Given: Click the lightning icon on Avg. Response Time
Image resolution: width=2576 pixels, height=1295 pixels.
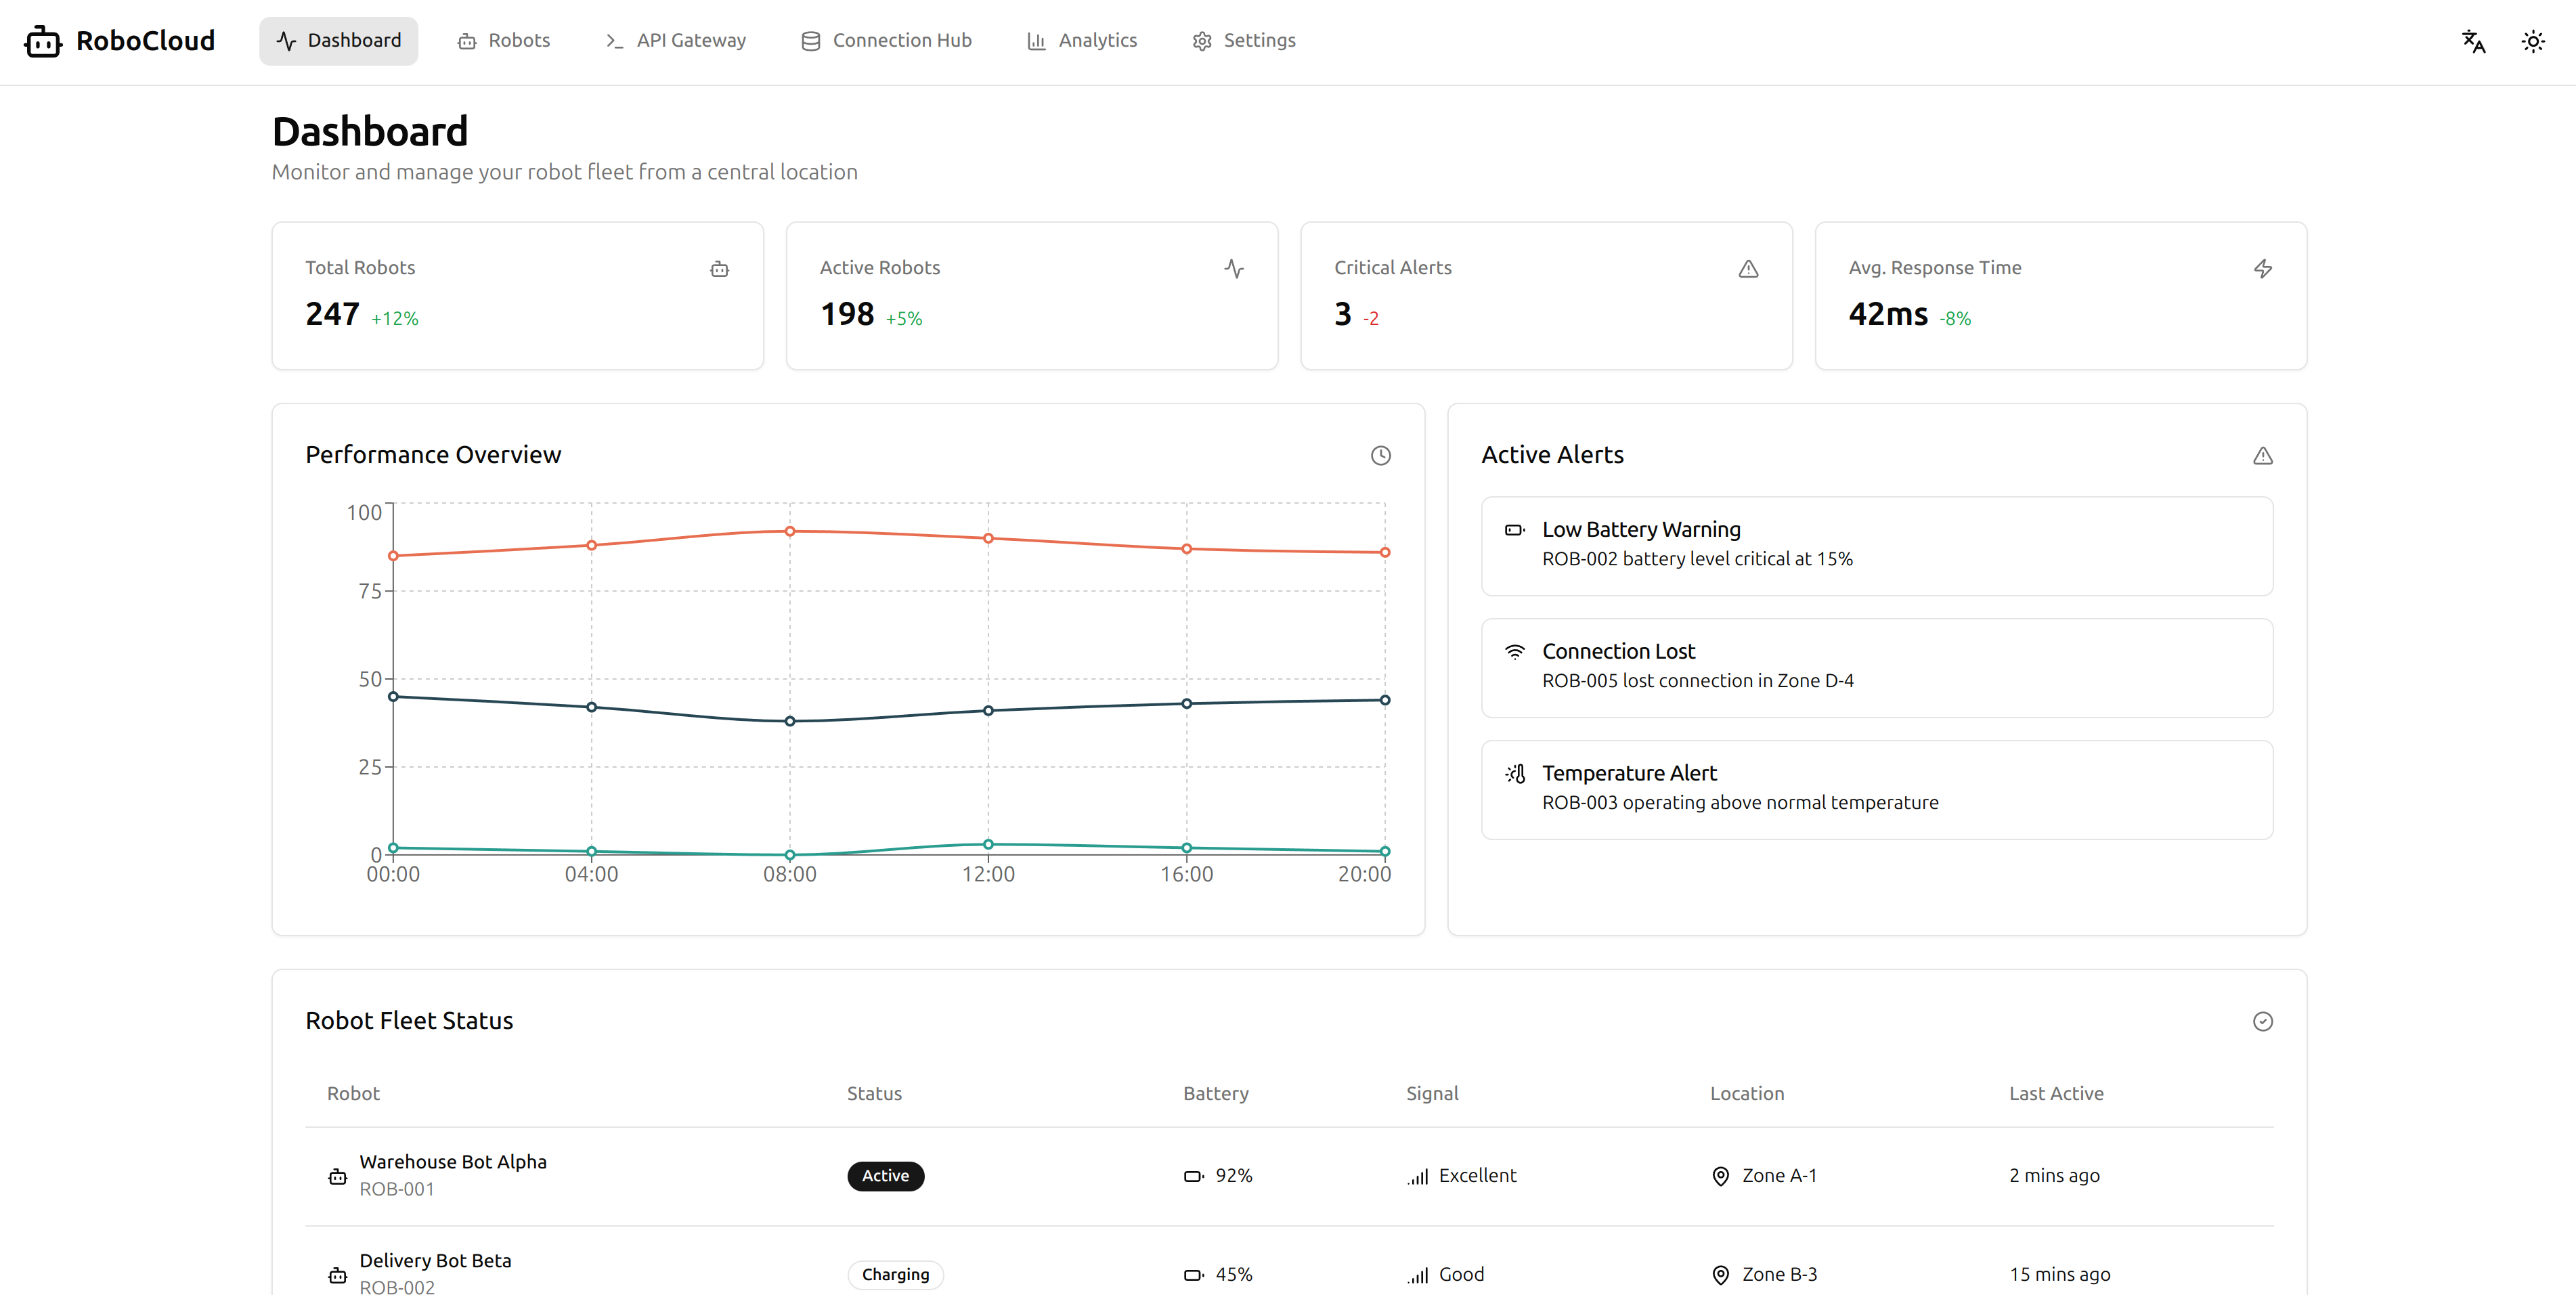Looking at the screenshot, I should [x=2262, y=269].
